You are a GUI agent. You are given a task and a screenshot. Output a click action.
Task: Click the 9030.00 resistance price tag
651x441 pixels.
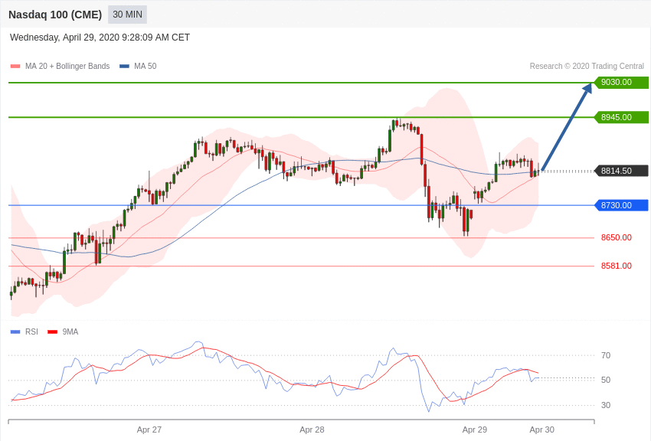coord(621,82)
